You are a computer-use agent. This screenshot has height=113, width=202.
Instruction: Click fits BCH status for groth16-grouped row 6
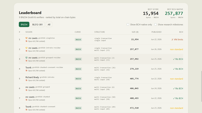click(x=178, y=89)
